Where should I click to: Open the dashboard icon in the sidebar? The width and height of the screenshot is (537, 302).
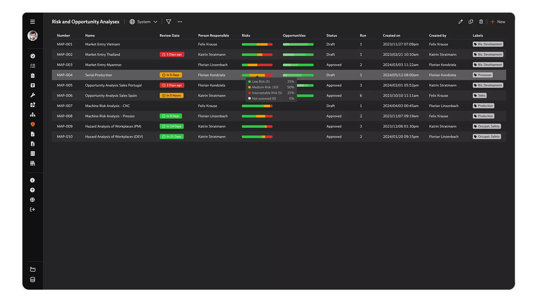tap(33, 56)
